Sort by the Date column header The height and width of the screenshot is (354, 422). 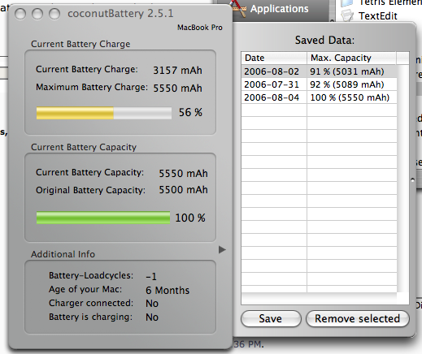[274, 58]
